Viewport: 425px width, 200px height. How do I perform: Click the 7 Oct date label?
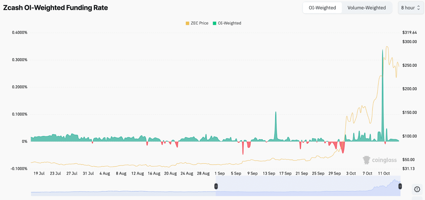point(368,173)
